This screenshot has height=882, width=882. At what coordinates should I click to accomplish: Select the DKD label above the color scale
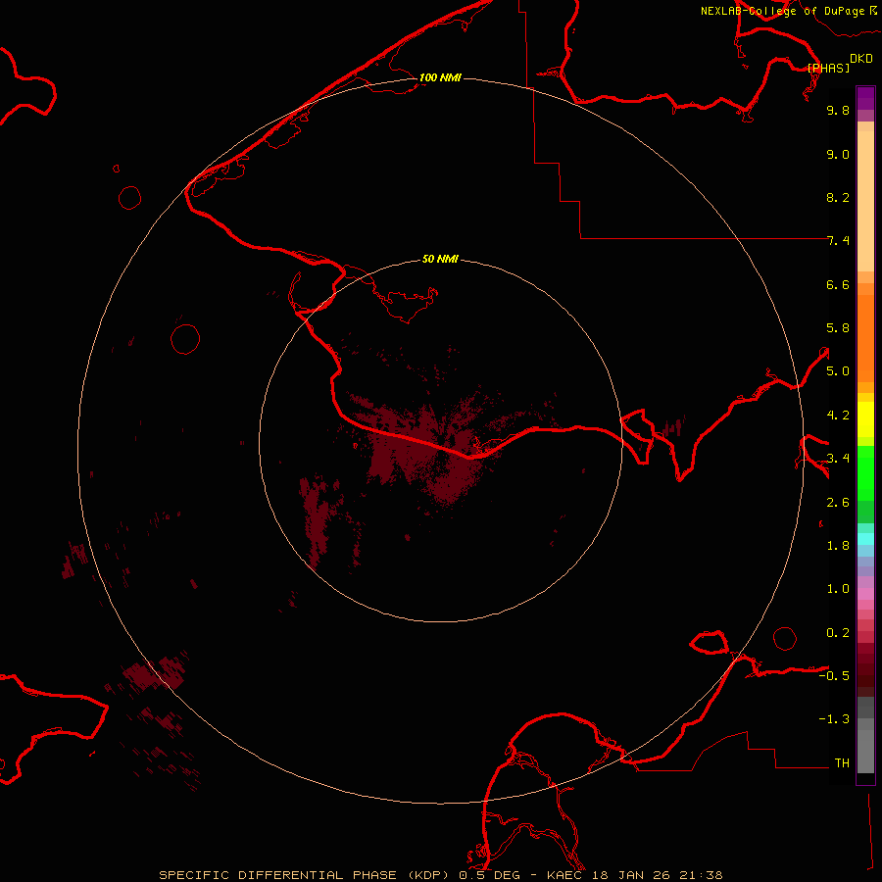click(x=860, y=59)
